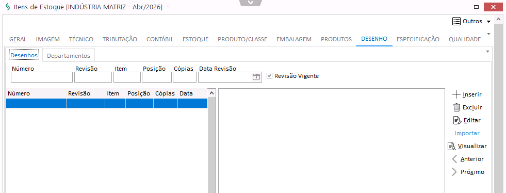
Task: Expand the top center chevron handle
Action: (251, 3)
